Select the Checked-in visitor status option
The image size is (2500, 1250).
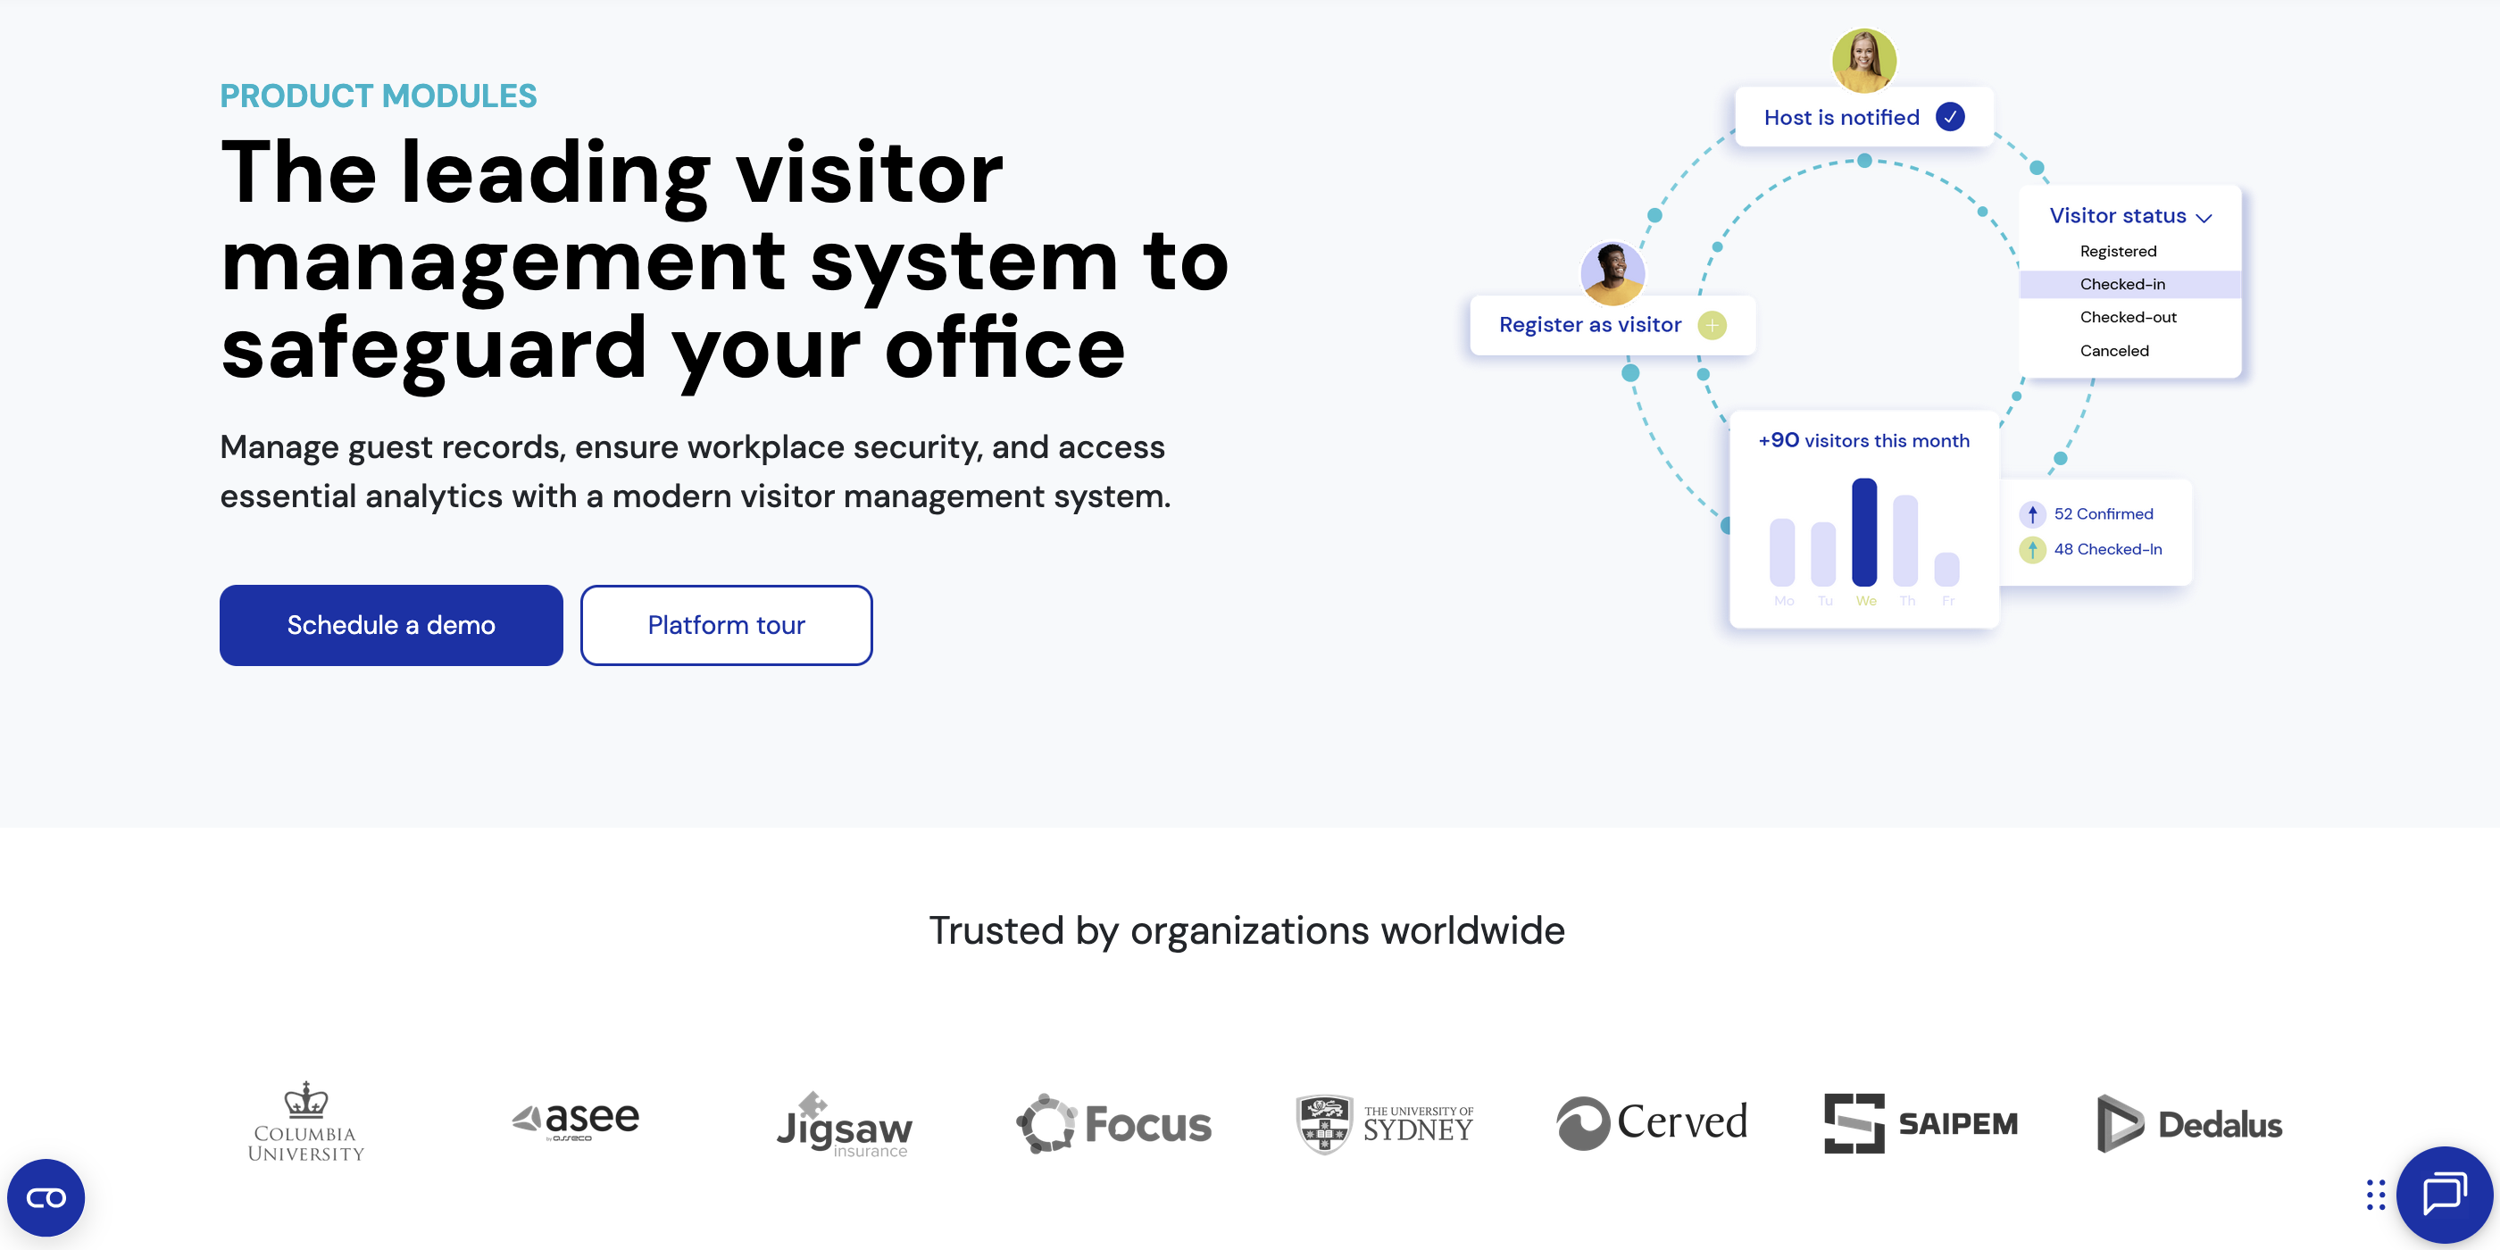pos(2125,283)
